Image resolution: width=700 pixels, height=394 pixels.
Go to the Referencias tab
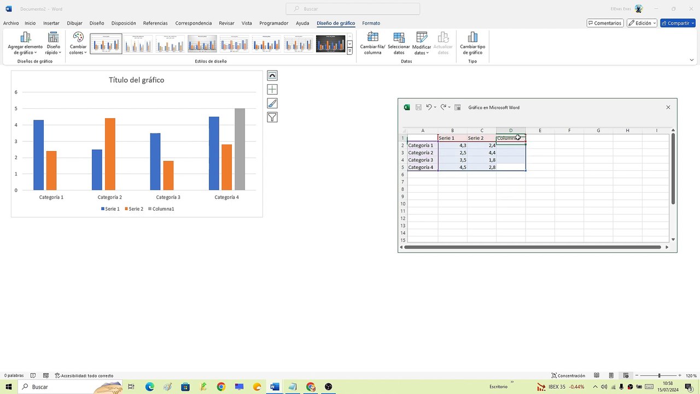pyautogui.click(x=155, y=23)
